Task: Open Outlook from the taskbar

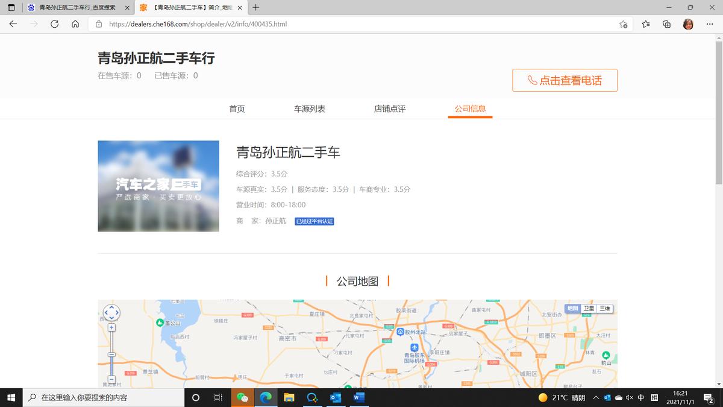Action: (x=336, y=397)
